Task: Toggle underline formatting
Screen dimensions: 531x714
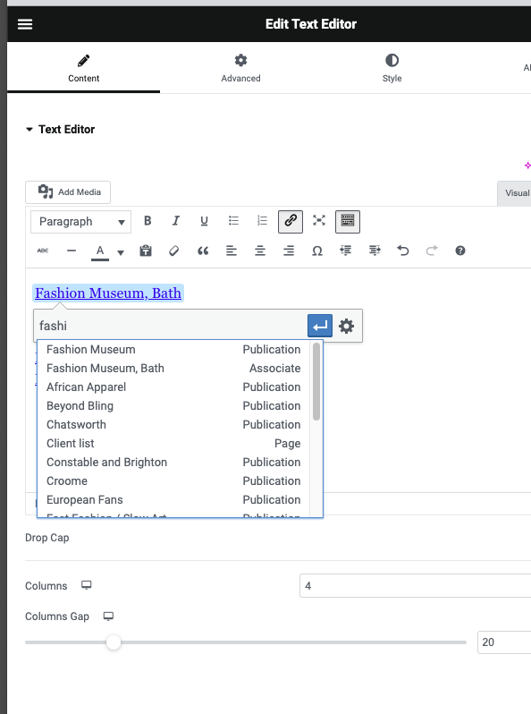Action: [x=205, y=221]
